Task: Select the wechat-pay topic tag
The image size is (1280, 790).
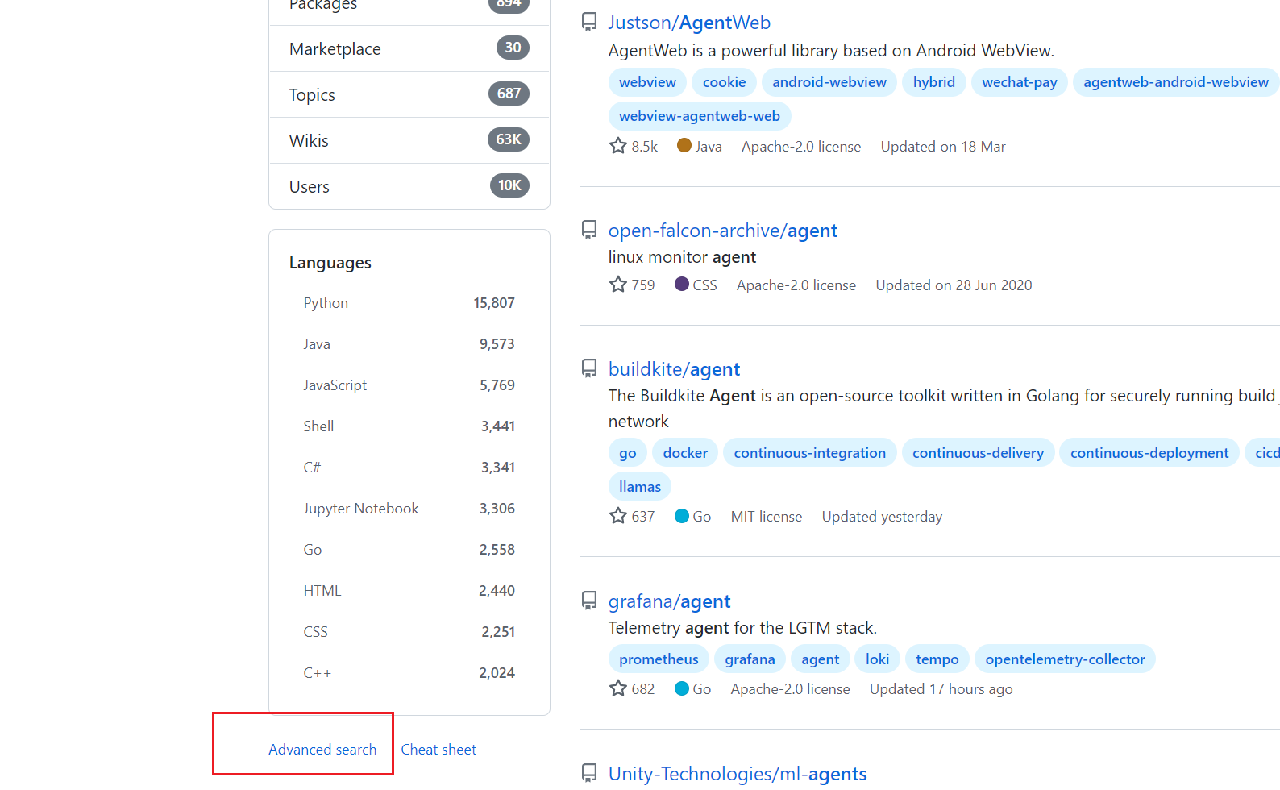Action: coord(1020,82)
